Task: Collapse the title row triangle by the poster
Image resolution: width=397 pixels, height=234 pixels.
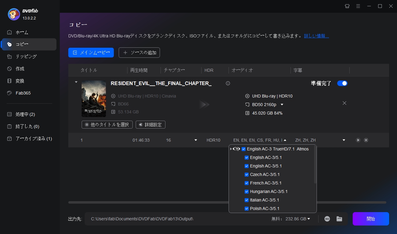Action: pyautogui.click(x=76, y=82)
